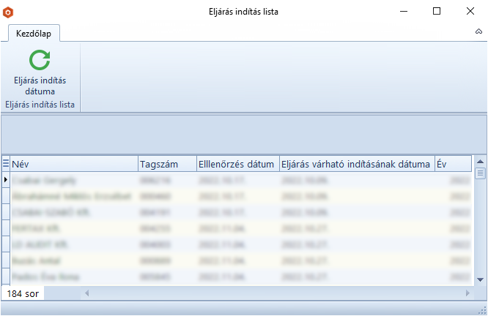The image size is (488, 316).
Task: Select the Ellenőrzés dátum column header
Action: pyautogui.click(x=237, y=164)
